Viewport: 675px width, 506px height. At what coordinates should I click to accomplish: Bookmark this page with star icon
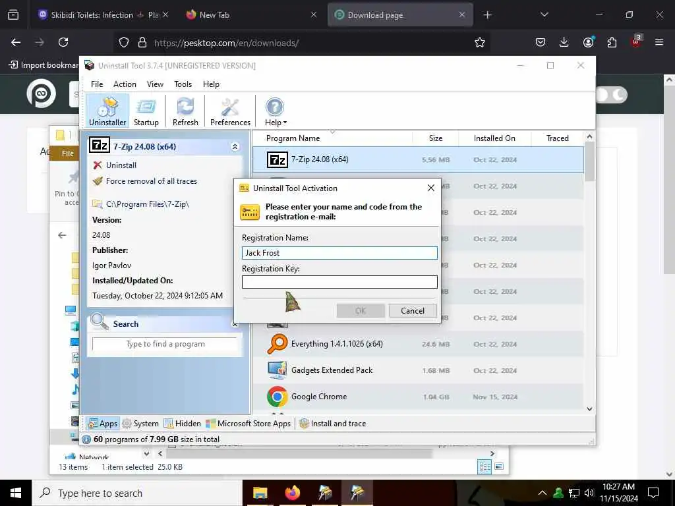point(480,42)
